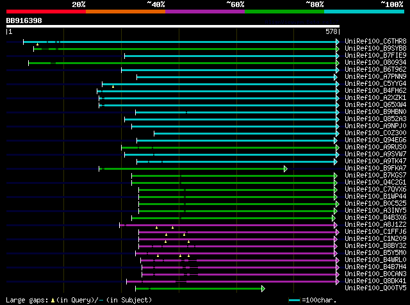Open the UniRef100_Q4C2G1 subject label
Screen dimensions: 410x305
coord(375,183)
